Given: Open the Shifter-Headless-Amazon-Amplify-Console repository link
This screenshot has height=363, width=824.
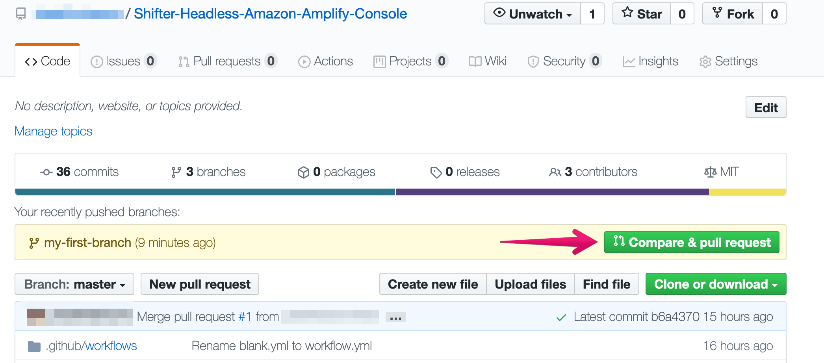Looking at the screenshot, I should click(270, 14).
